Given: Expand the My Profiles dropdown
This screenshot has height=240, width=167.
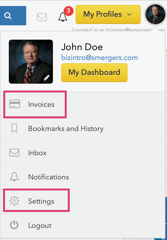Looking at the screenshot, I should click(x=108, y=14).
